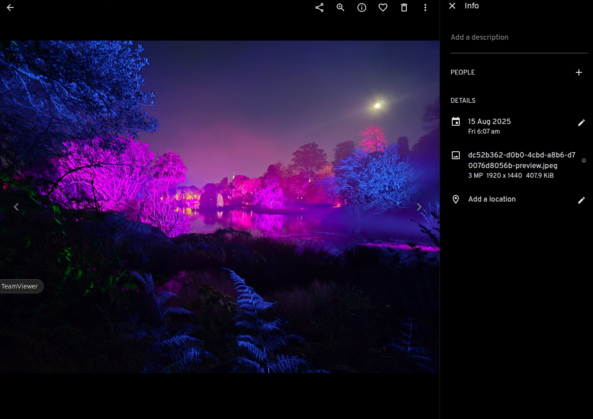
Task: Add a person with the plus icon
Action: click(579, 72)
